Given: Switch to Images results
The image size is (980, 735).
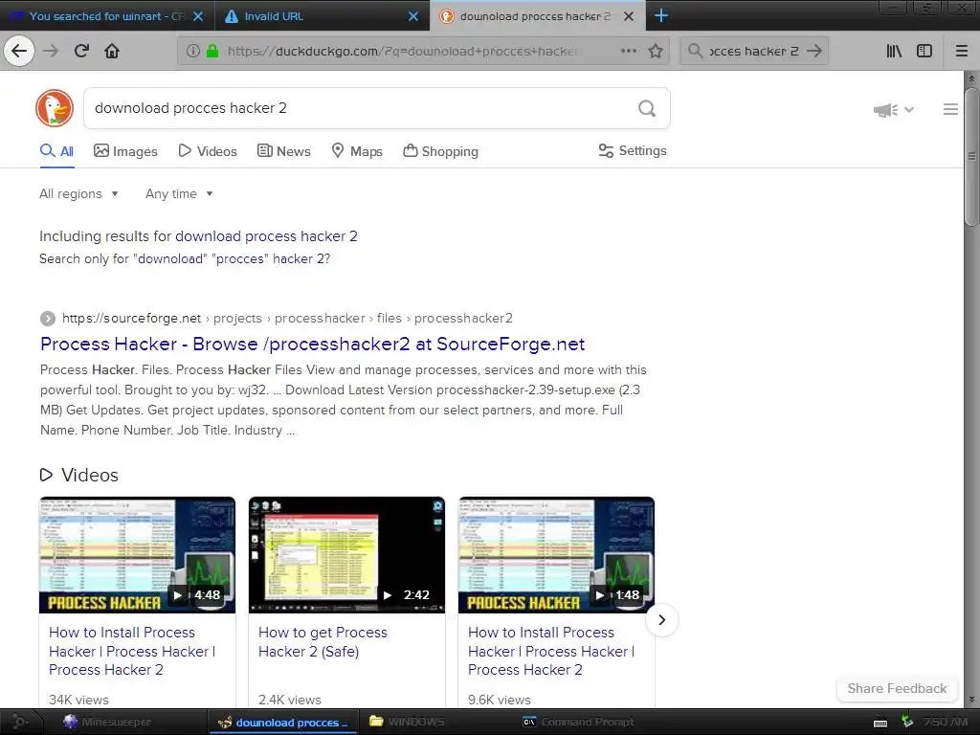Looking at the screenshot, I should [125, 151].
